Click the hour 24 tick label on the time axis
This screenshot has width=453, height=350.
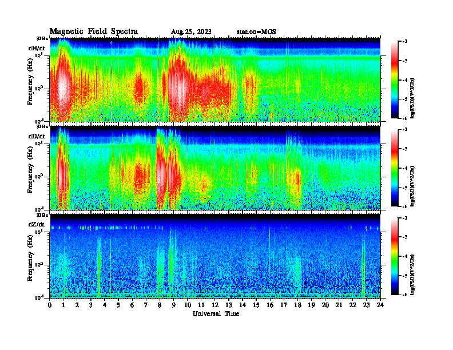380,305
